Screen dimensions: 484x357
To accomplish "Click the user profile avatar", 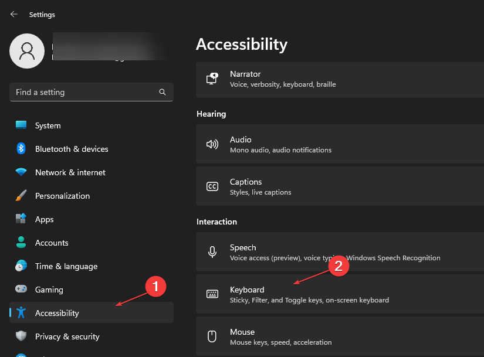I will (27, 51).
